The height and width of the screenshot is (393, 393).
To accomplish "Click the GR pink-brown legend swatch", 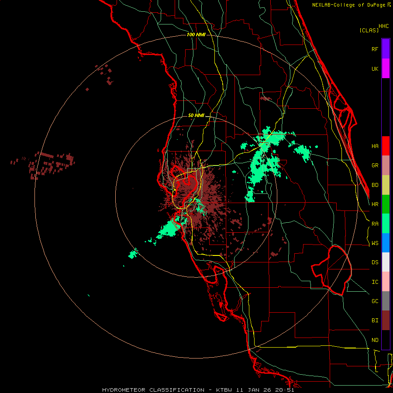I will click(x=386, y=165).
